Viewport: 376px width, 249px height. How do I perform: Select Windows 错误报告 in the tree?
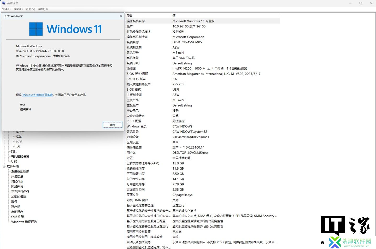(x=24, y=222)
